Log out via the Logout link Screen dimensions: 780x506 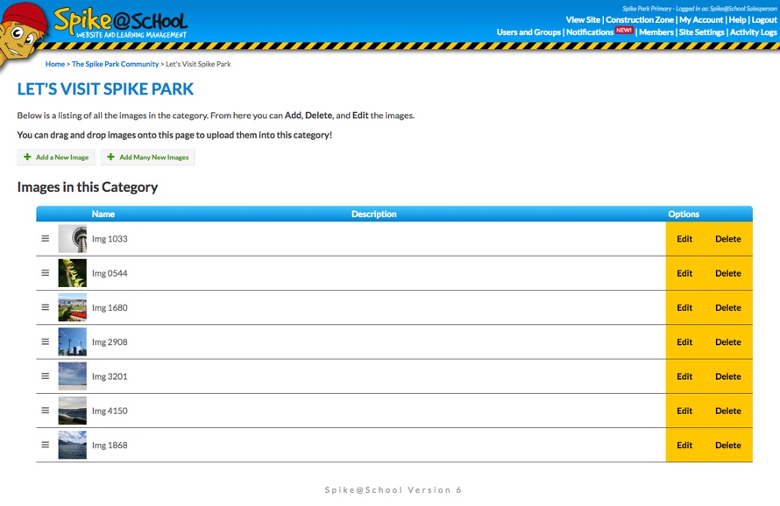(x=764, y=19)
